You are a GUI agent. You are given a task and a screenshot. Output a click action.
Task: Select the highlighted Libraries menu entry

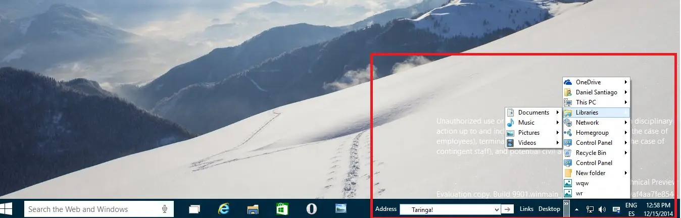pos(596,113)
